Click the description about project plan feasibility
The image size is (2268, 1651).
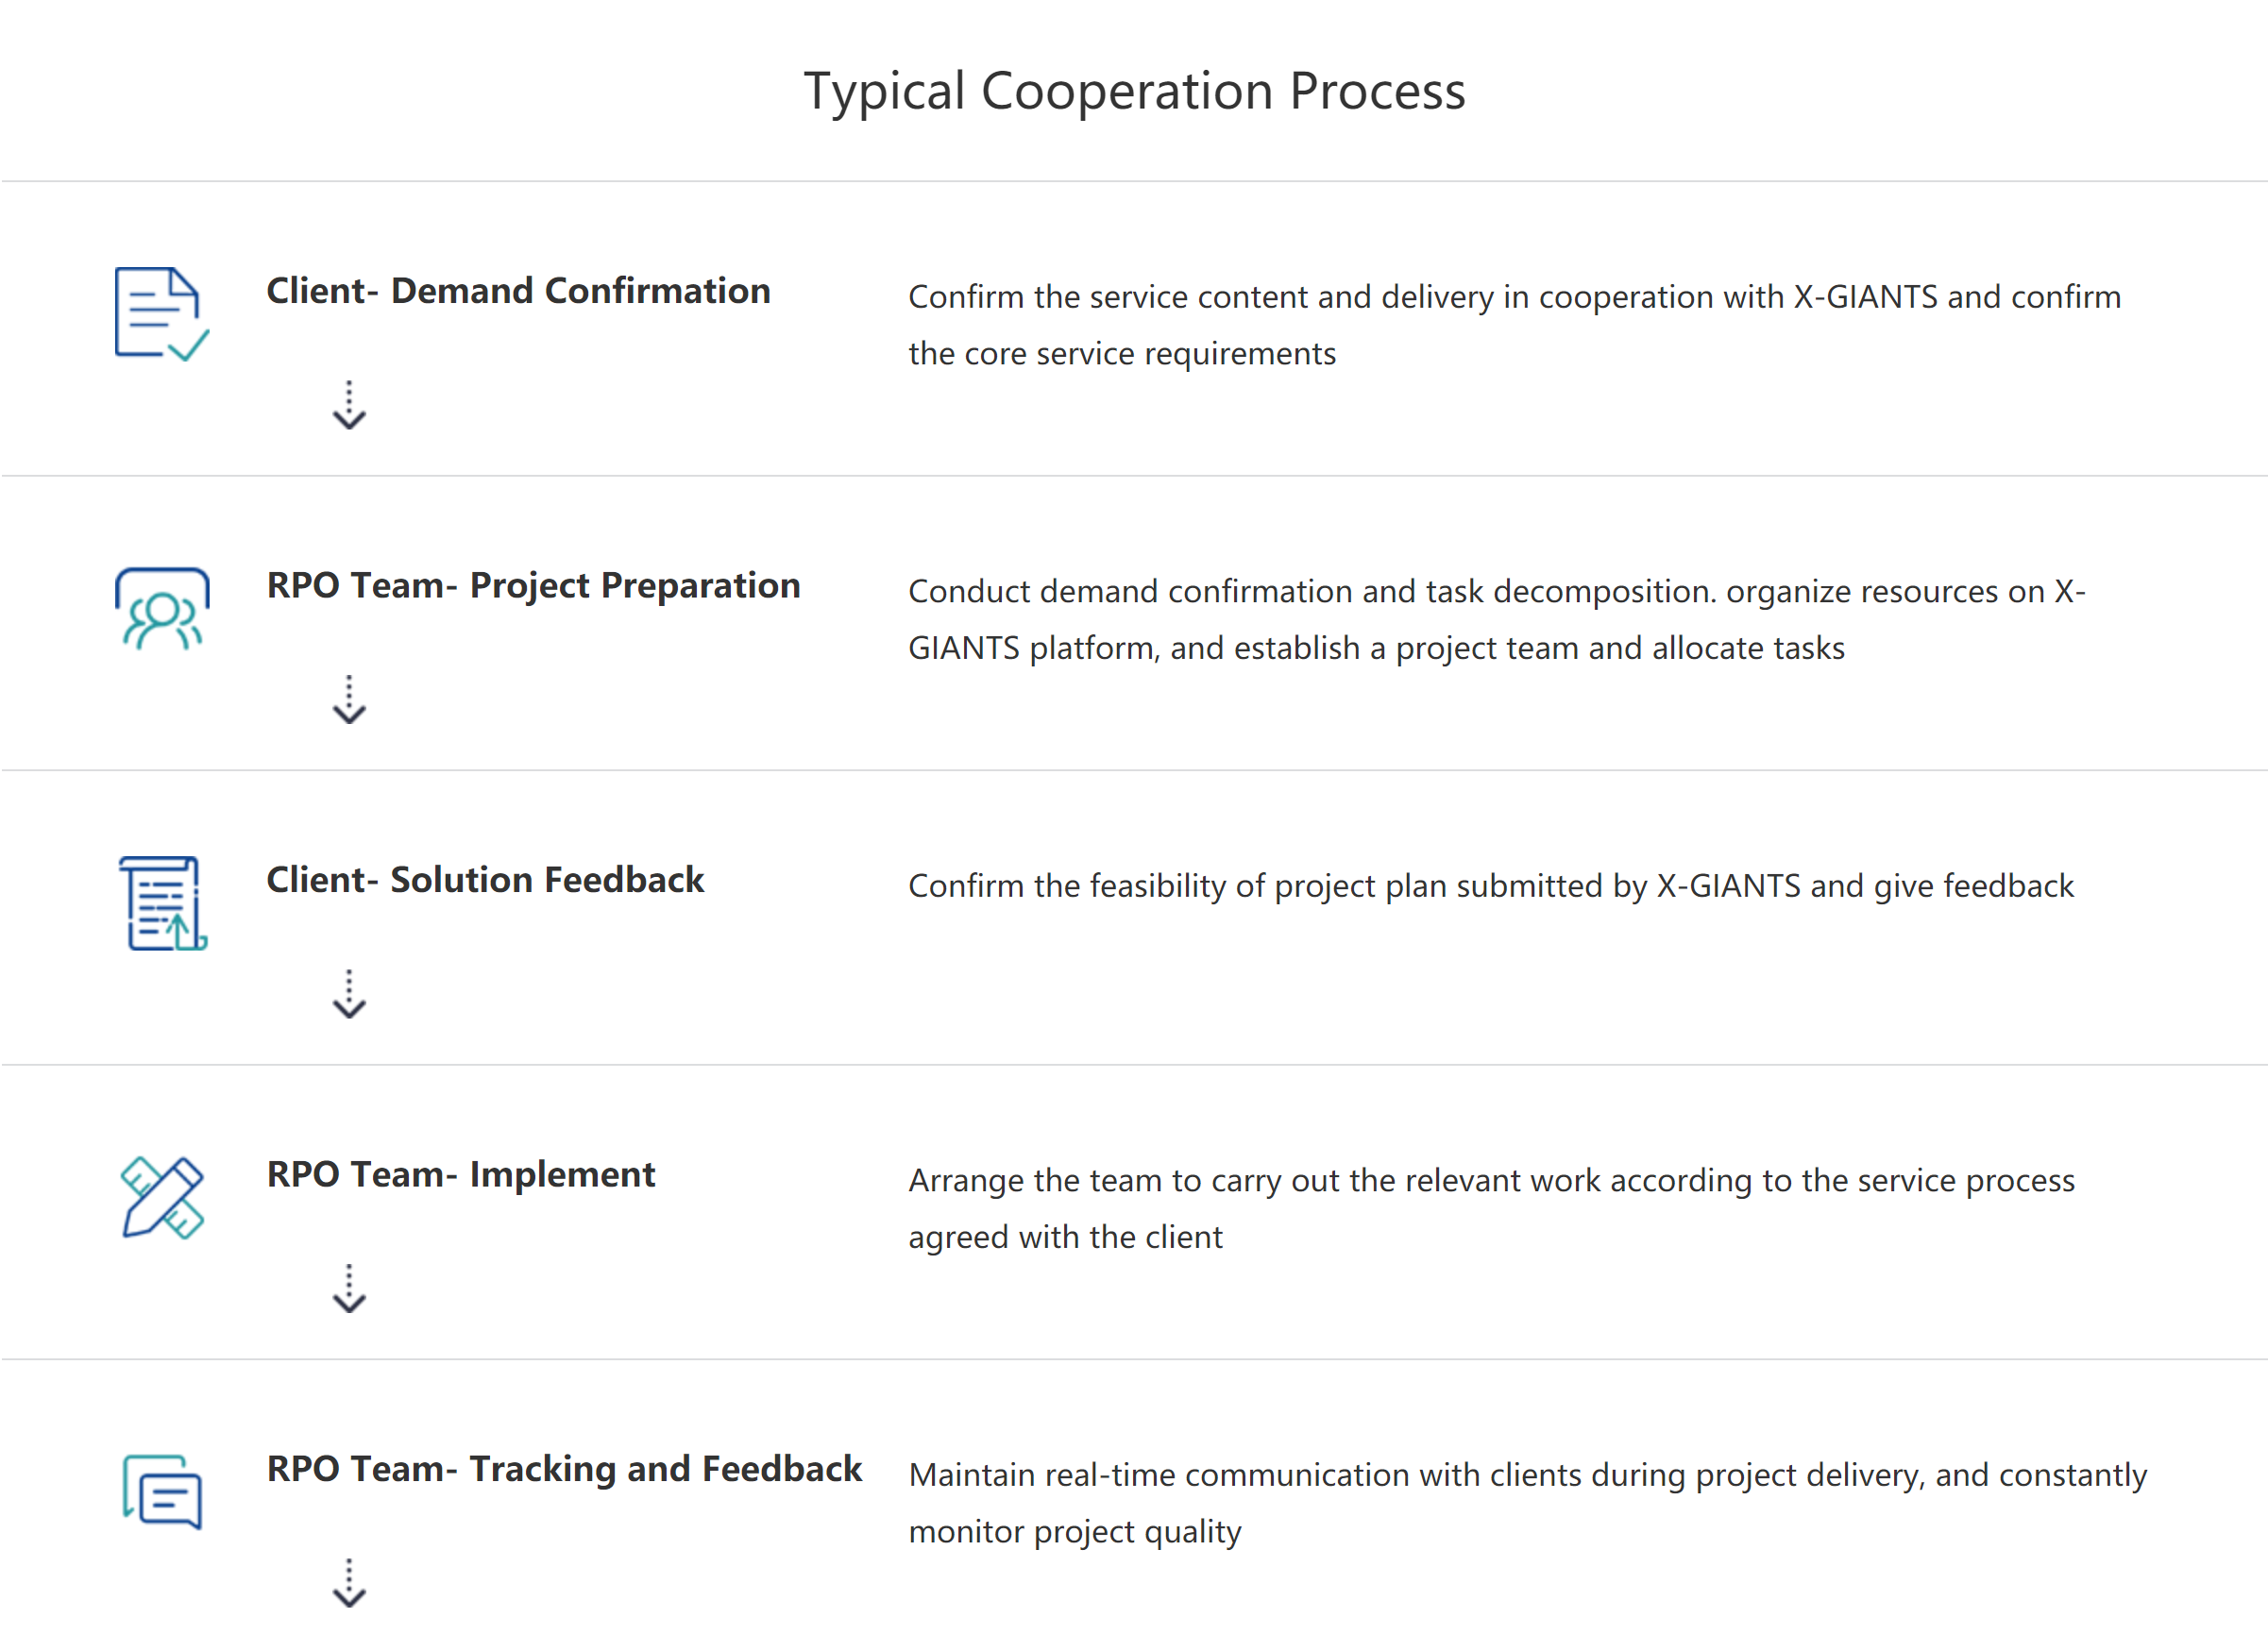[x=1490, y=887]
